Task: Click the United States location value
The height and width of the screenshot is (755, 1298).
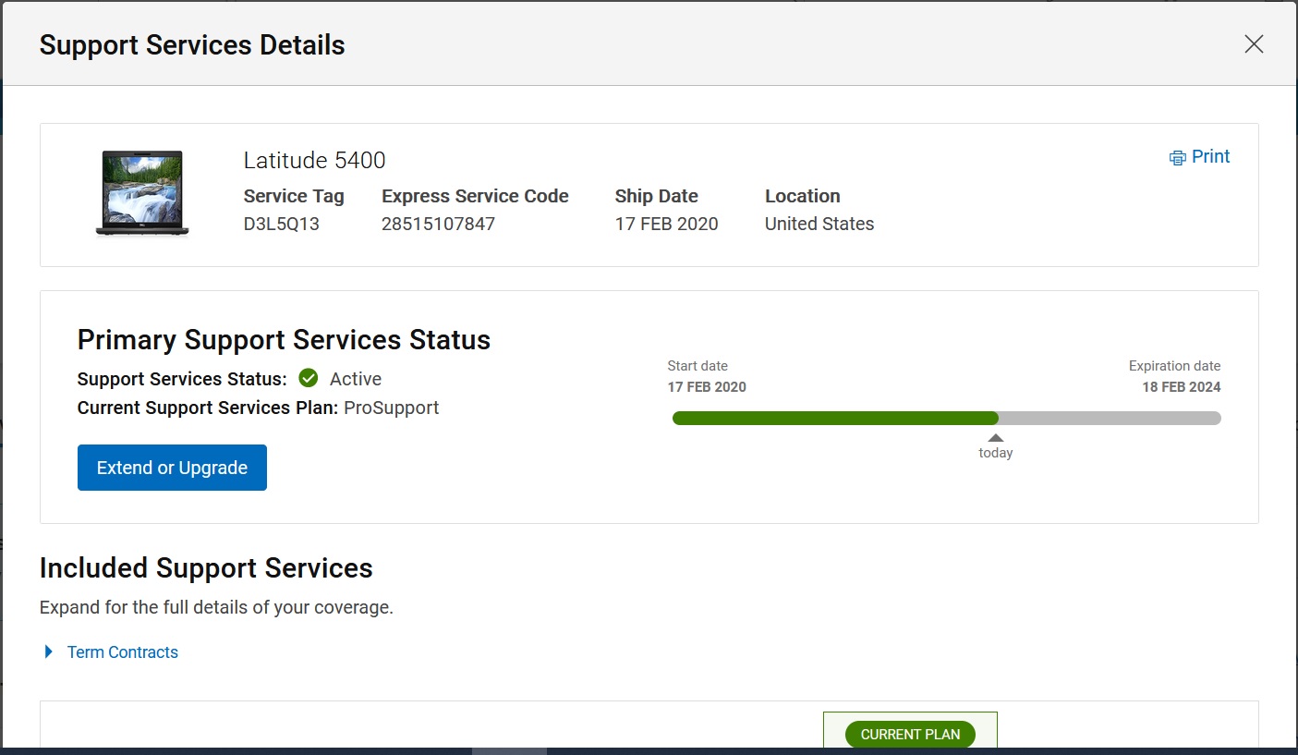Action: 819,224
